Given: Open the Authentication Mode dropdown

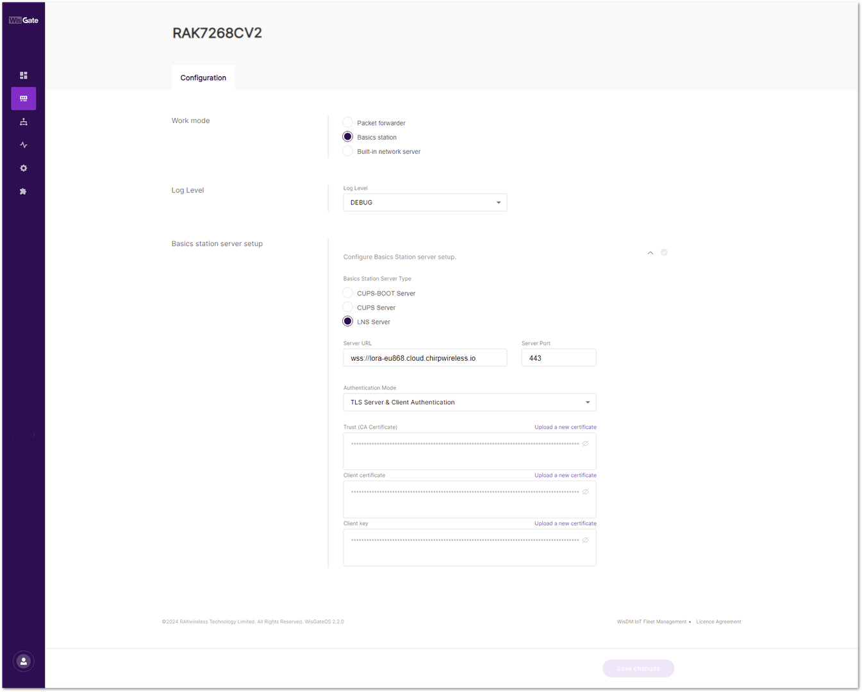Looking at the screenshot, I should tap(470, 402).
